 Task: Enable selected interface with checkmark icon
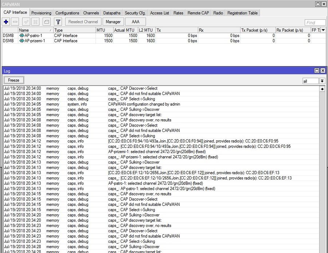tap(26, 22)
